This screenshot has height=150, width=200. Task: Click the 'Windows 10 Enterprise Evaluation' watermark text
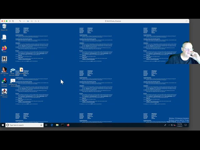(179, 118)
